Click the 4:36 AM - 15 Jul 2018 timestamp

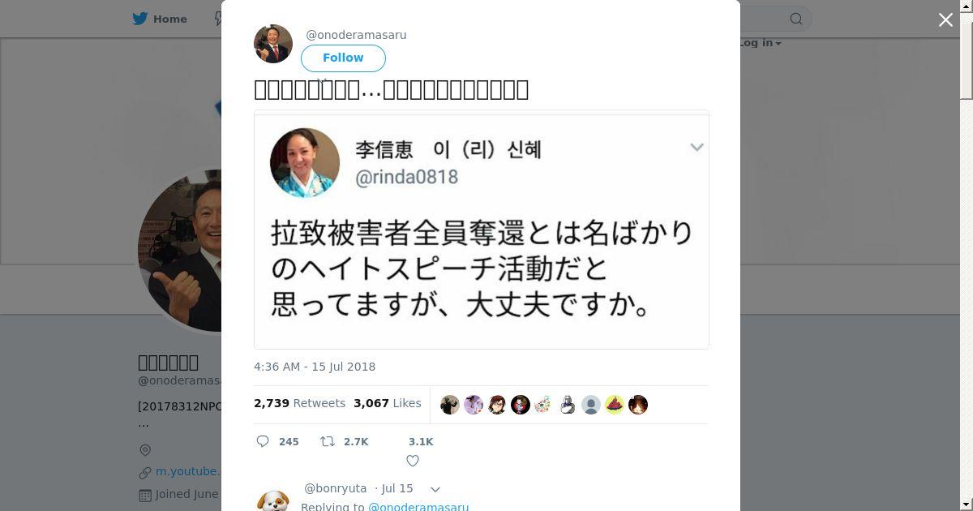click(315, 367)
